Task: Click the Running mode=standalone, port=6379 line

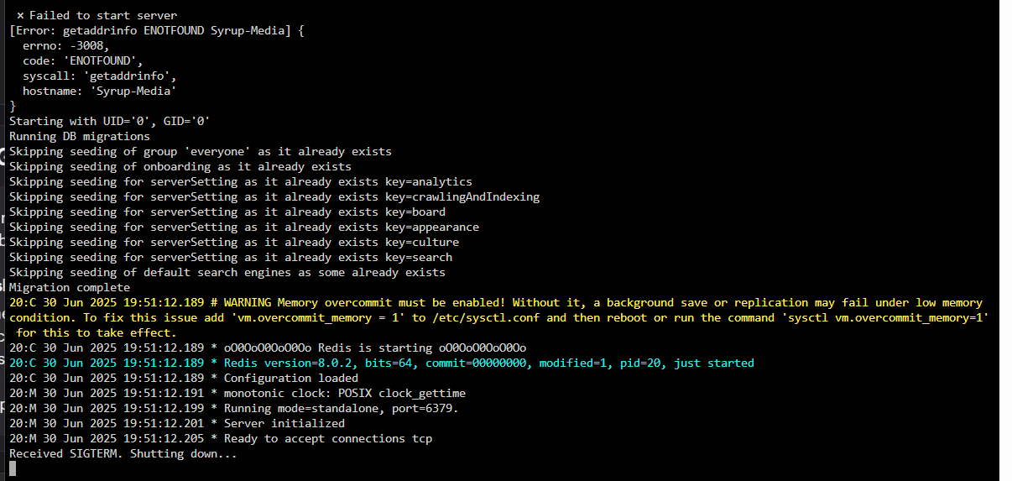Action: [234, 409]
